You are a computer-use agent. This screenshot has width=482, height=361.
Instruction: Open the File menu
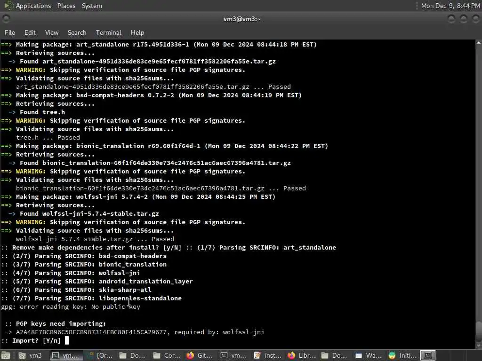pyautogui.click(x=10, y=32)
